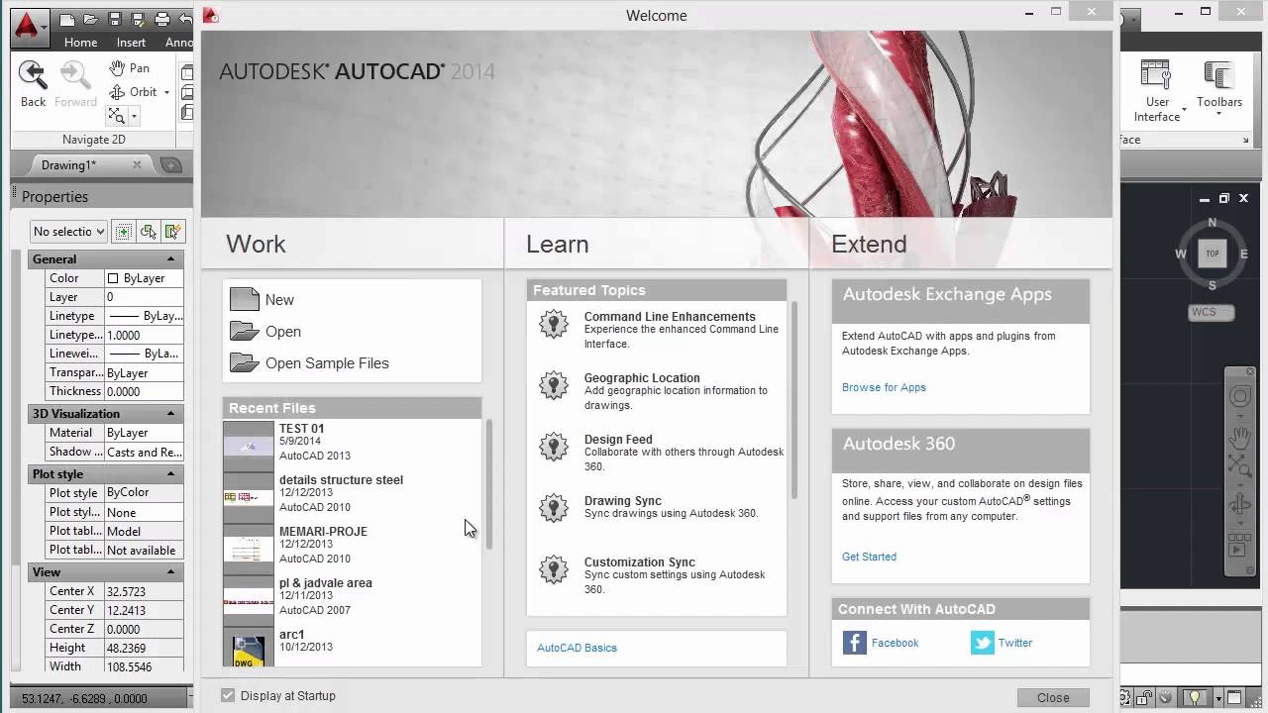Open the AutoCAD application menu logo button
The height and width of the screenshot is (713, 1268).
(28, 27)
